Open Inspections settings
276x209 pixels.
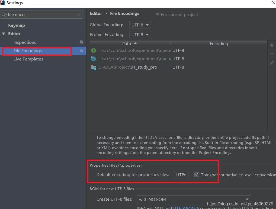(25, 42)
